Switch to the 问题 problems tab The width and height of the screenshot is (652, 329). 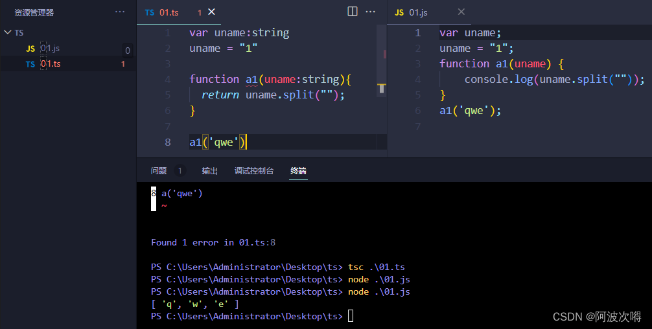click(x=159, y=171)
